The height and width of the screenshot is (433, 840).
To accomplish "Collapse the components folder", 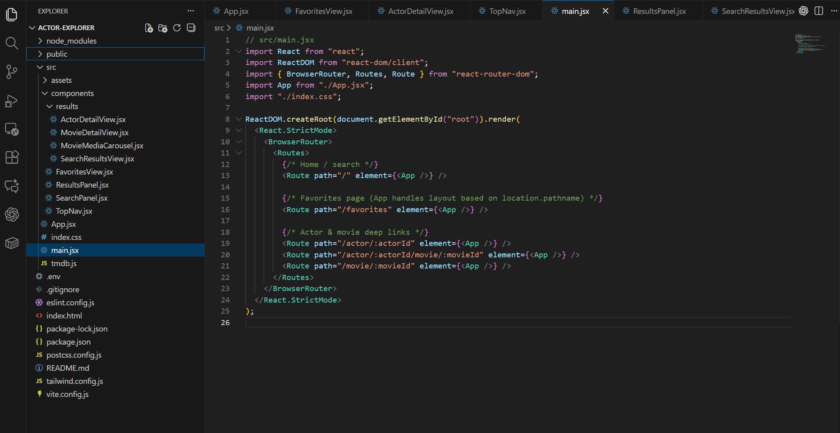I will pyautogui.click(x=115, y=93).
